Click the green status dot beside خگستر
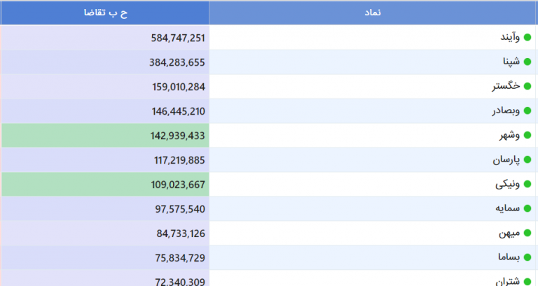The image size is (538, 286). pyautogui.click(x=527, y=86)
